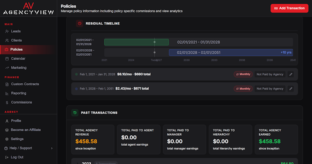This screenshot has width=312, height=164.
Task: Click the Residual Timeline heading
Action: (103, 23)
